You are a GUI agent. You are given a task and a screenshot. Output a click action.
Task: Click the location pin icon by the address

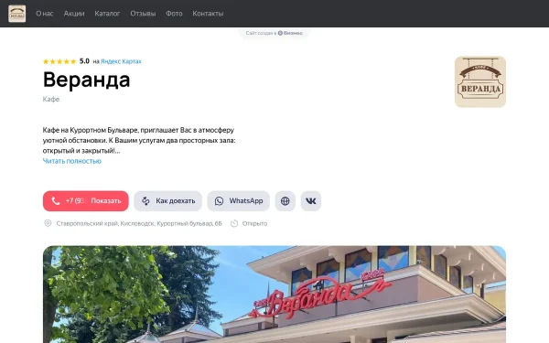[x=48, y=223]
